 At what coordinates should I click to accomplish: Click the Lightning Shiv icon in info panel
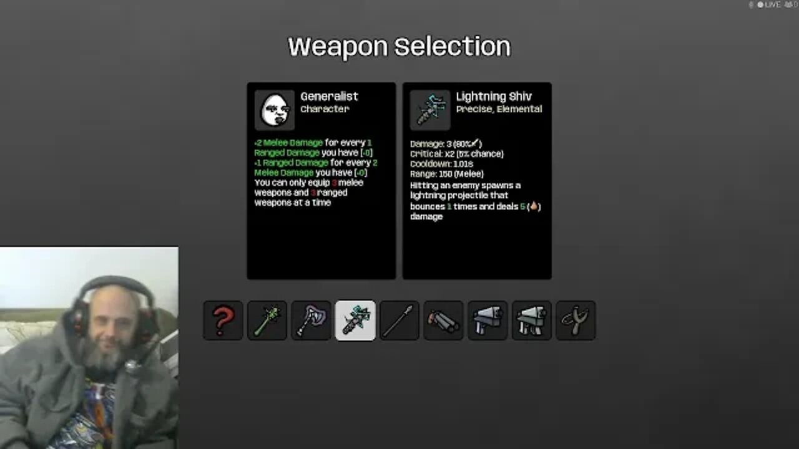430,110
